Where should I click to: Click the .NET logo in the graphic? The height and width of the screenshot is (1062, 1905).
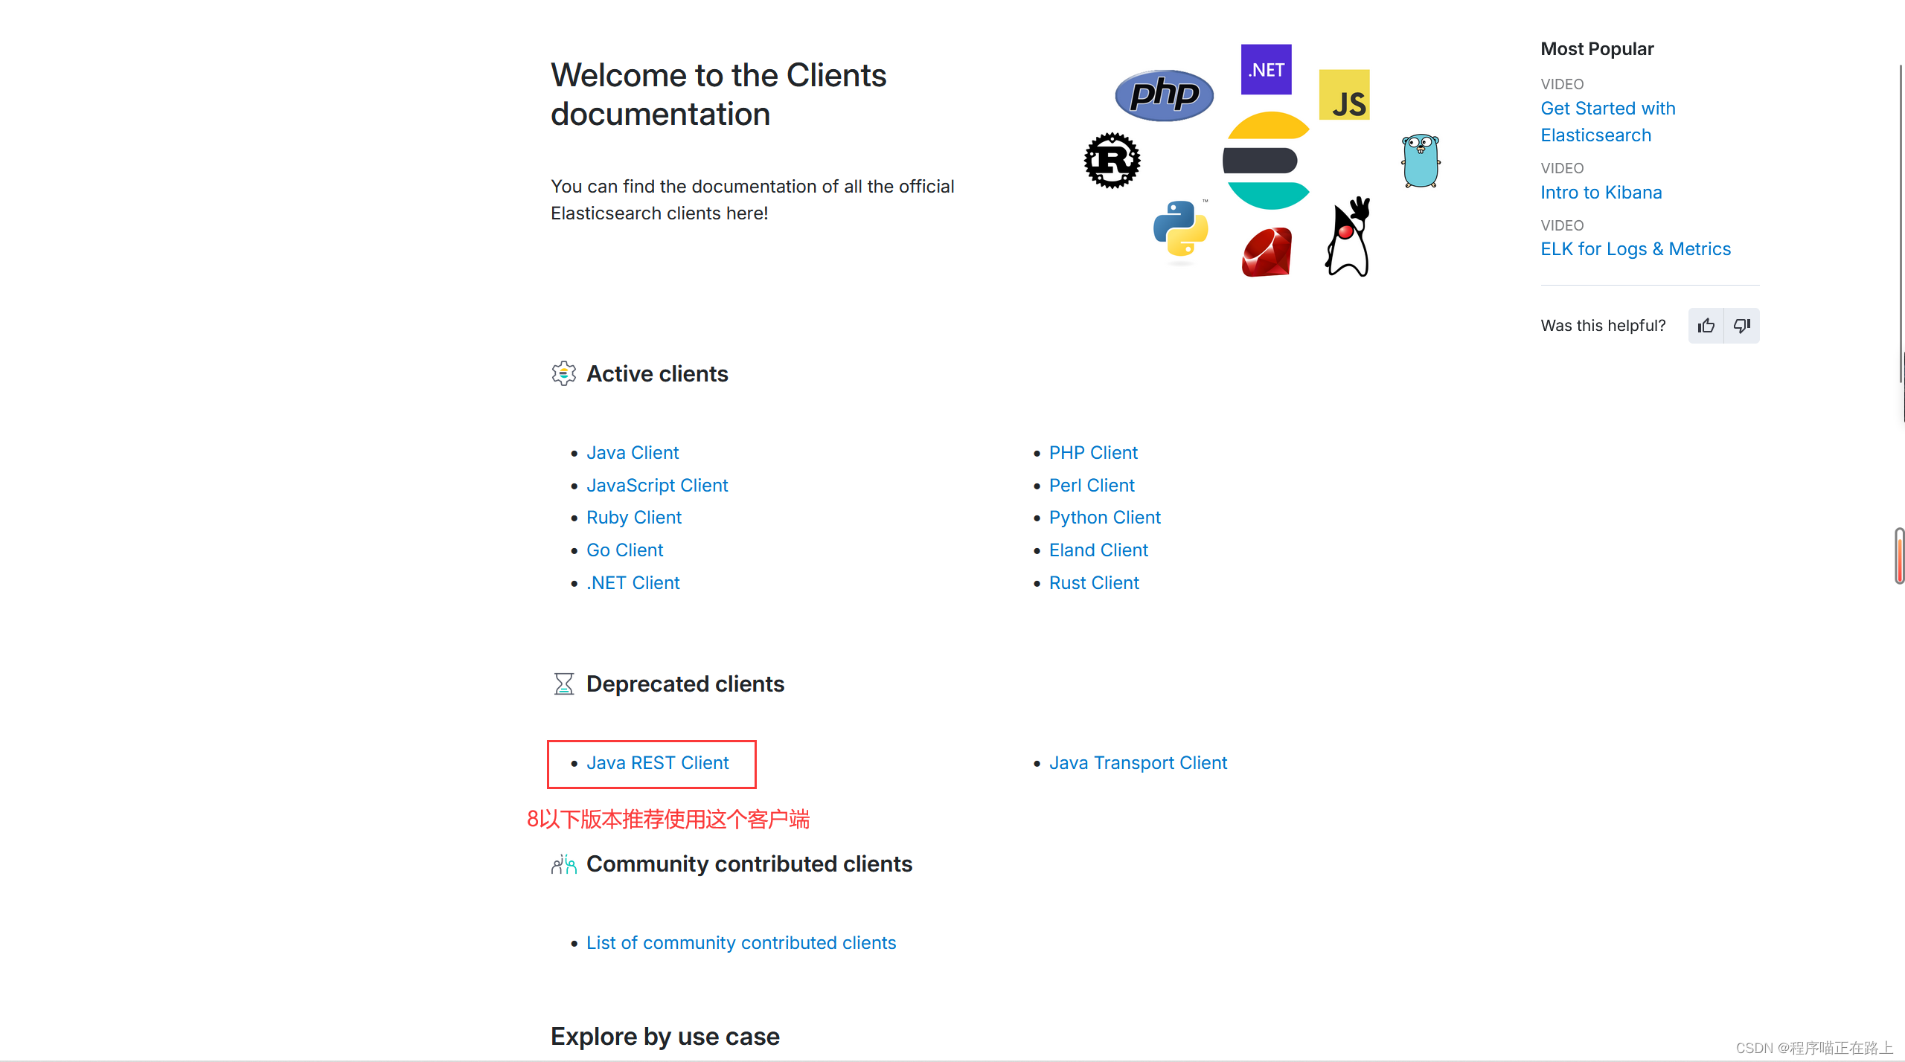tap(1266, 70)
